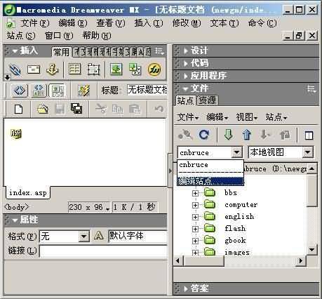Expand the site window to full view

pos(309,135)
